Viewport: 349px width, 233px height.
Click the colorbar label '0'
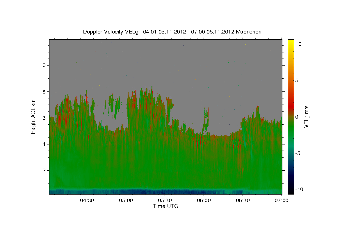pyautogui.click(x=297, y=117)
